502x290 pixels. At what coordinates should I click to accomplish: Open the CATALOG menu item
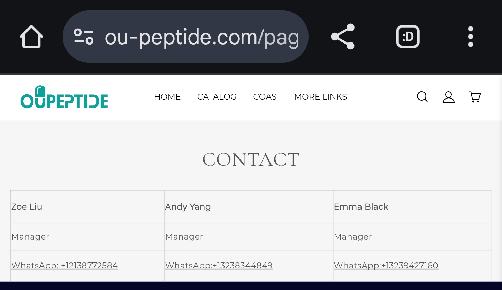(217, 97)
